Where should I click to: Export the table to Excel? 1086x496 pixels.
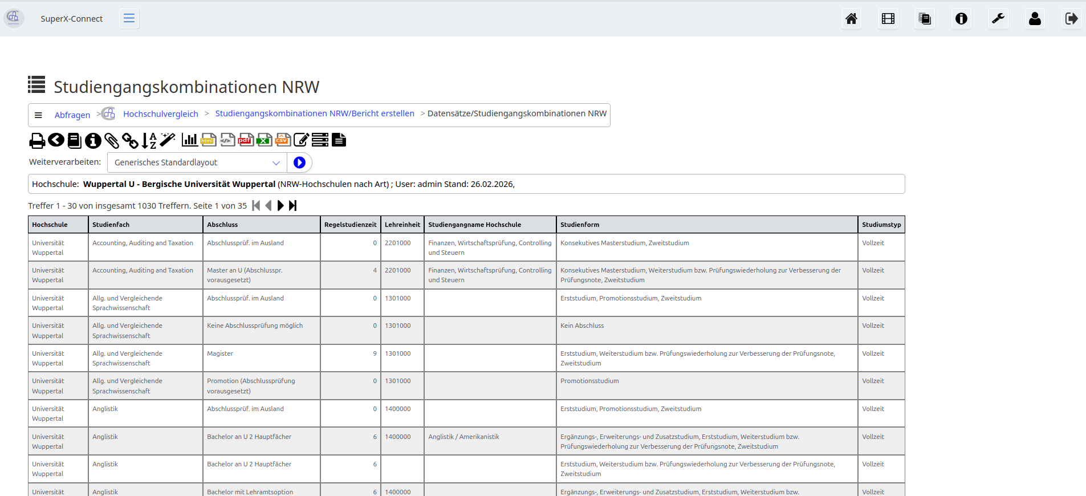(x=264, y=140)
